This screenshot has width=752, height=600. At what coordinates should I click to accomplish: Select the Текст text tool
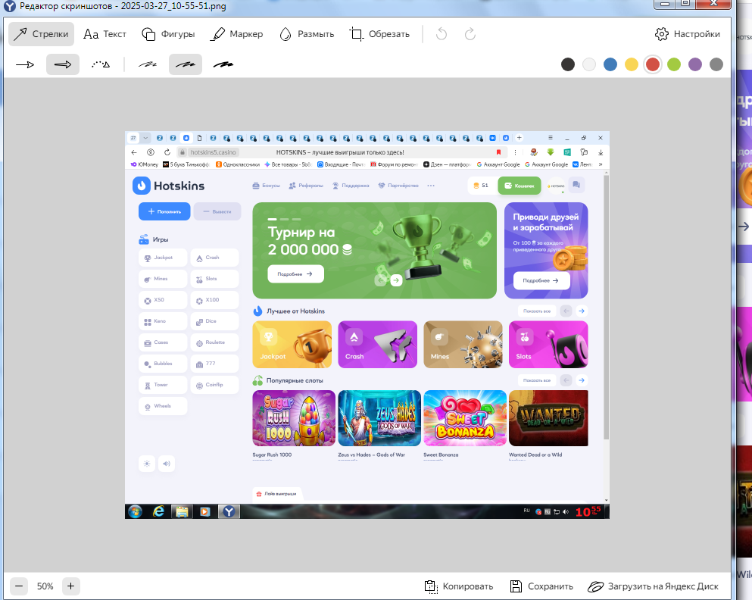pos(105,34)
